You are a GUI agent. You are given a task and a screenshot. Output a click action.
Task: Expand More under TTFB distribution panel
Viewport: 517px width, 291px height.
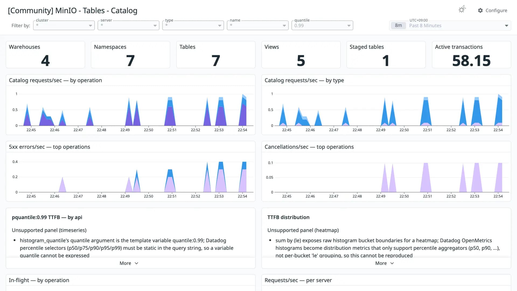(x=385, y=263)
